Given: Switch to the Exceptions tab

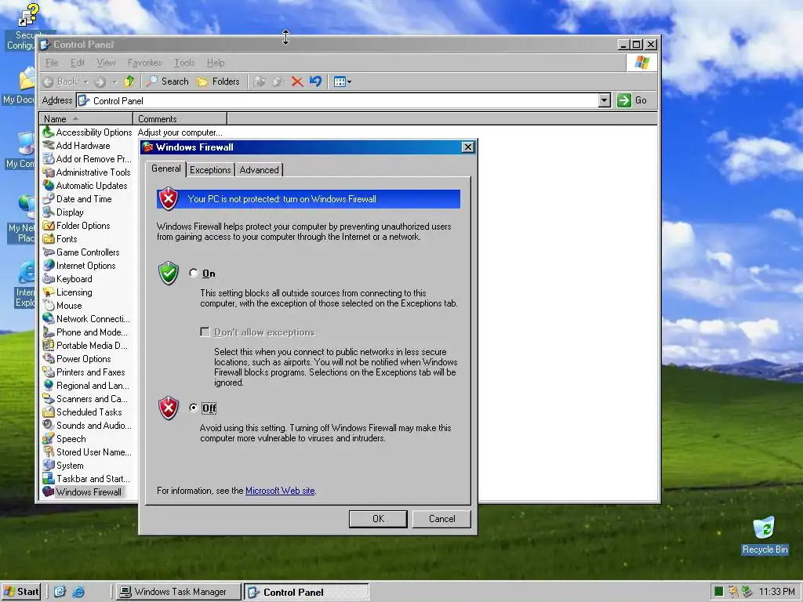Looking at the screenshot, I should tap(210, 170).
